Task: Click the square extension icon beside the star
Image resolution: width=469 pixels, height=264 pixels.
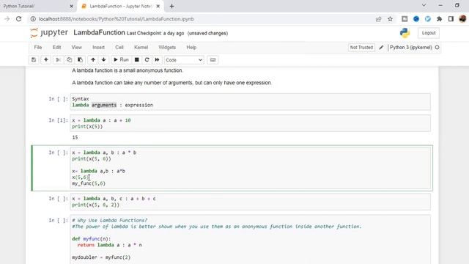Action: (405, 19)
